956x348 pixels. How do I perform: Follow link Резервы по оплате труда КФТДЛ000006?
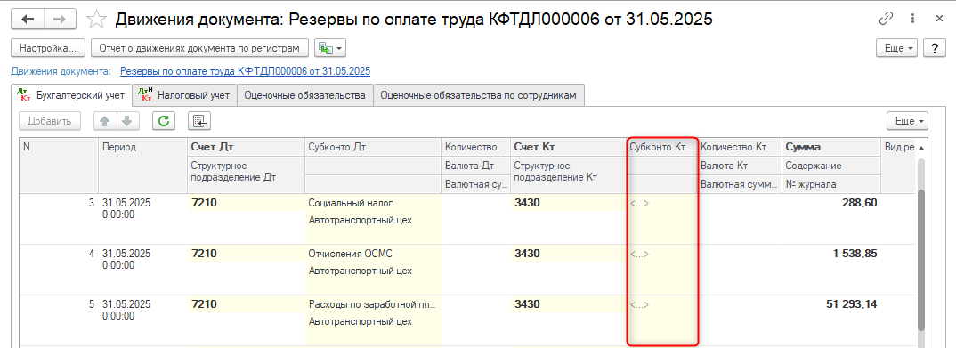[x=245, y=71]
